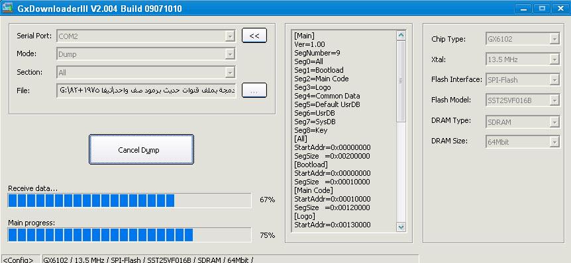Click the config list scroll up arrow
Screen dimensions: 571x263
[401, 36]
